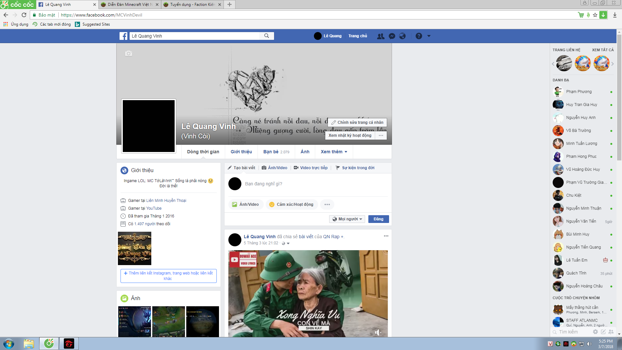The image size is (622, 350).
Task: Unmute the video using speaker icon
Action: click(378, 332)
